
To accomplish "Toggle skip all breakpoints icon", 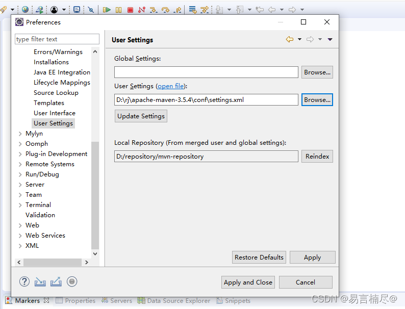I will tap(91, 10).
